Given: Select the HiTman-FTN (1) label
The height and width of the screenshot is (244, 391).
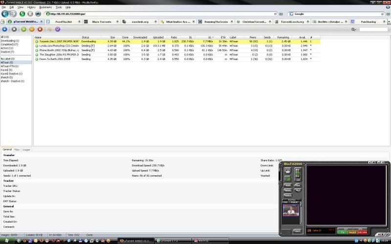Looking at the screenshot, I should point(9,66).
